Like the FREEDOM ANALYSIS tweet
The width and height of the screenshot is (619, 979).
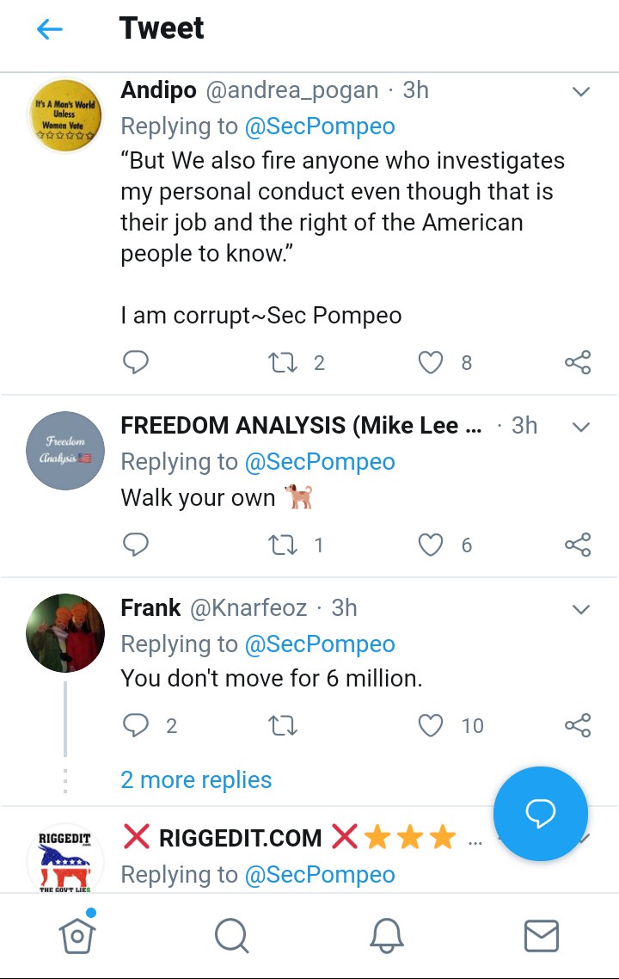[x=430, y=545]
